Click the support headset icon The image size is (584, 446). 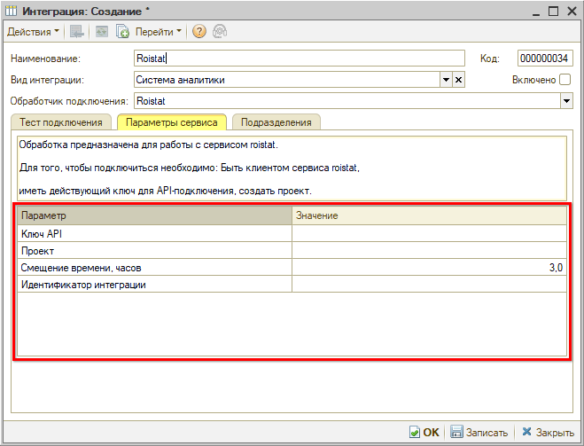[220, 32]
